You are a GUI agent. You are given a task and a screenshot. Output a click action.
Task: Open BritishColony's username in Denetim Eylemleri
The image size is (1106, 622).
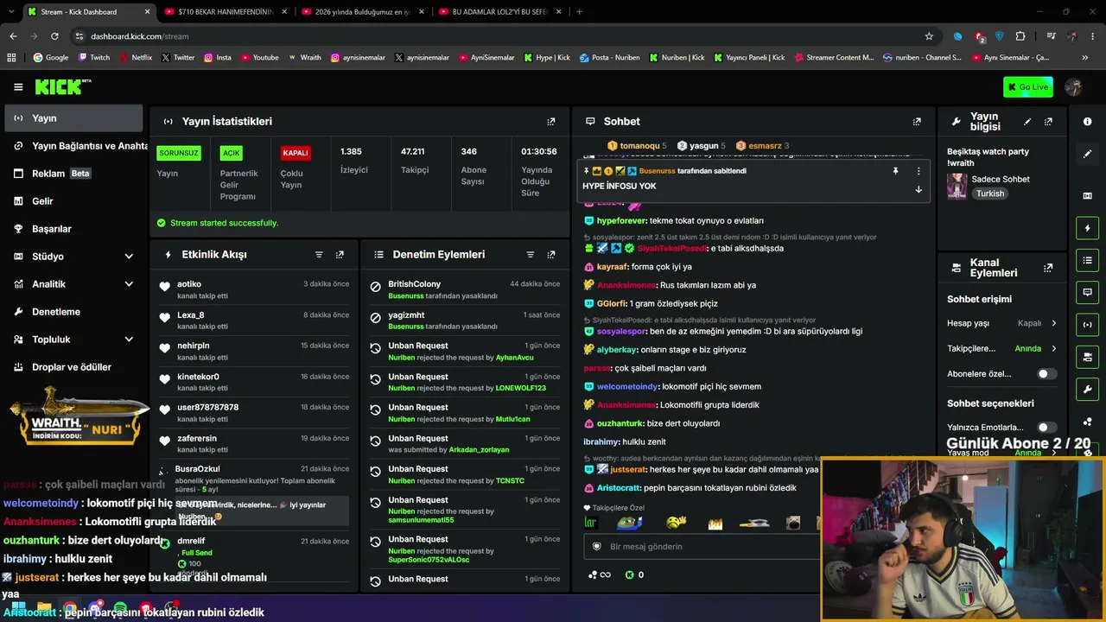click(414, 284)
